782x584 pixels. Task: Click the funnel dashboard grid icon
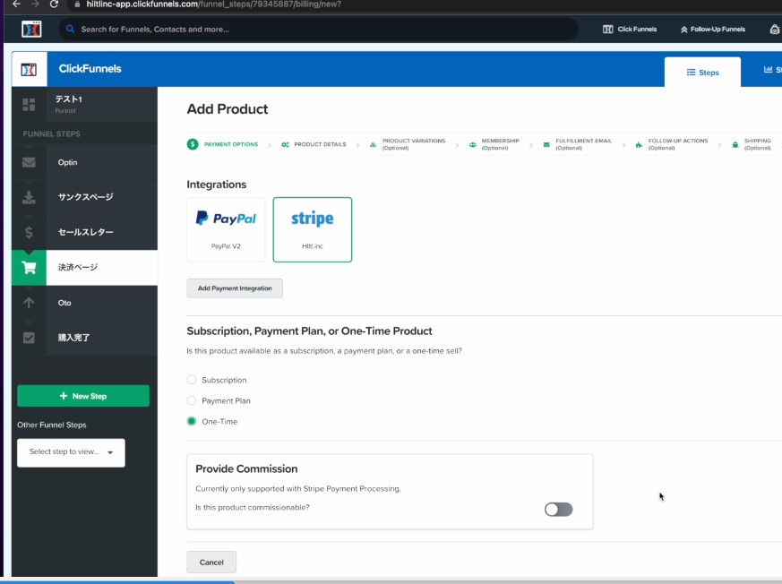29,104
